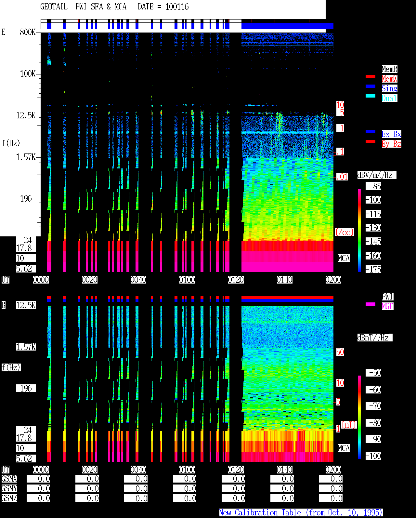Click the red MemW legend swatch
This screenshot has width=416, height=518.
click(x=370, y=76)
